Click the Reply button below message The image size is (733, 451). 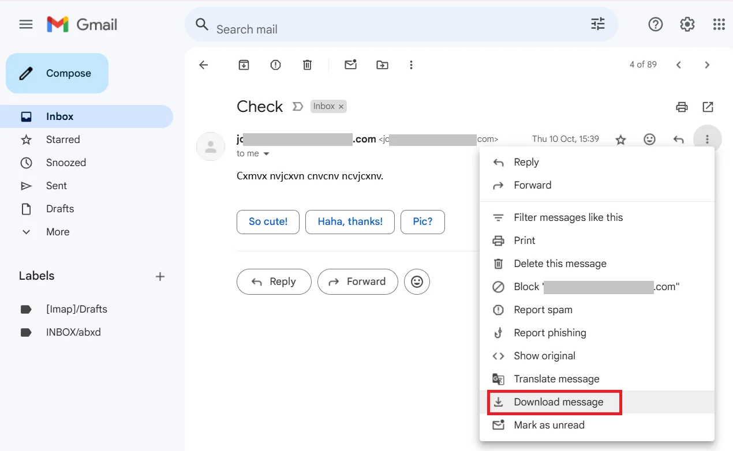(274, 281)
